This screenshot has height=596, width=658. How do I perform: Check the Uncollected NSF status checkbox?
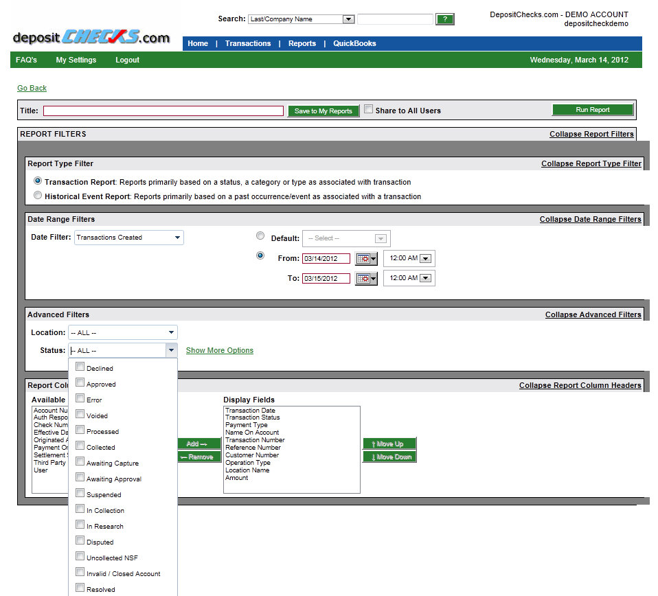[x=80, y=556]
